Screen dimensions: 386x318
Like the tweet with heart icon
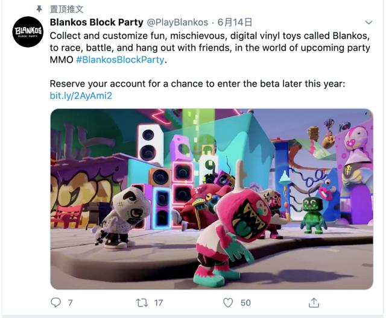pos(228,302)
